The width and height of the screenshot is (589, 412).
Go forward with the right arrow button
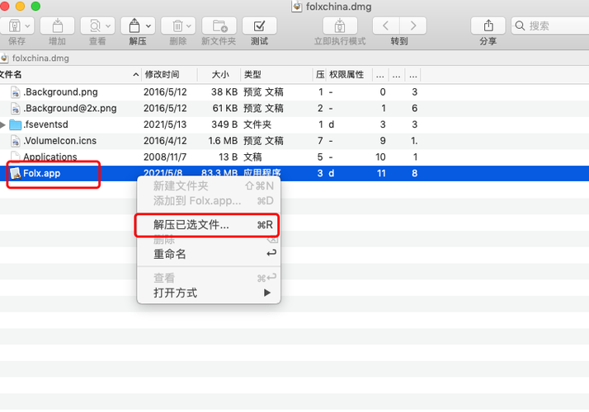413,26
